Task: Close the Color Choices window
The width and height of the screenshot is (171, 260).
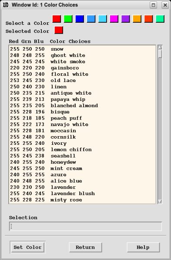Action: point(165,5)
